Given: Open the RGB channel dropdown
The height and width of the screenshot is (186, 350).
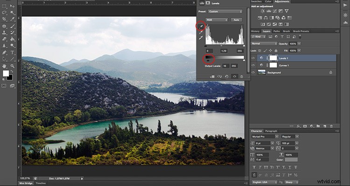Looking at the screenshot, I should click(x=217, y=20).
